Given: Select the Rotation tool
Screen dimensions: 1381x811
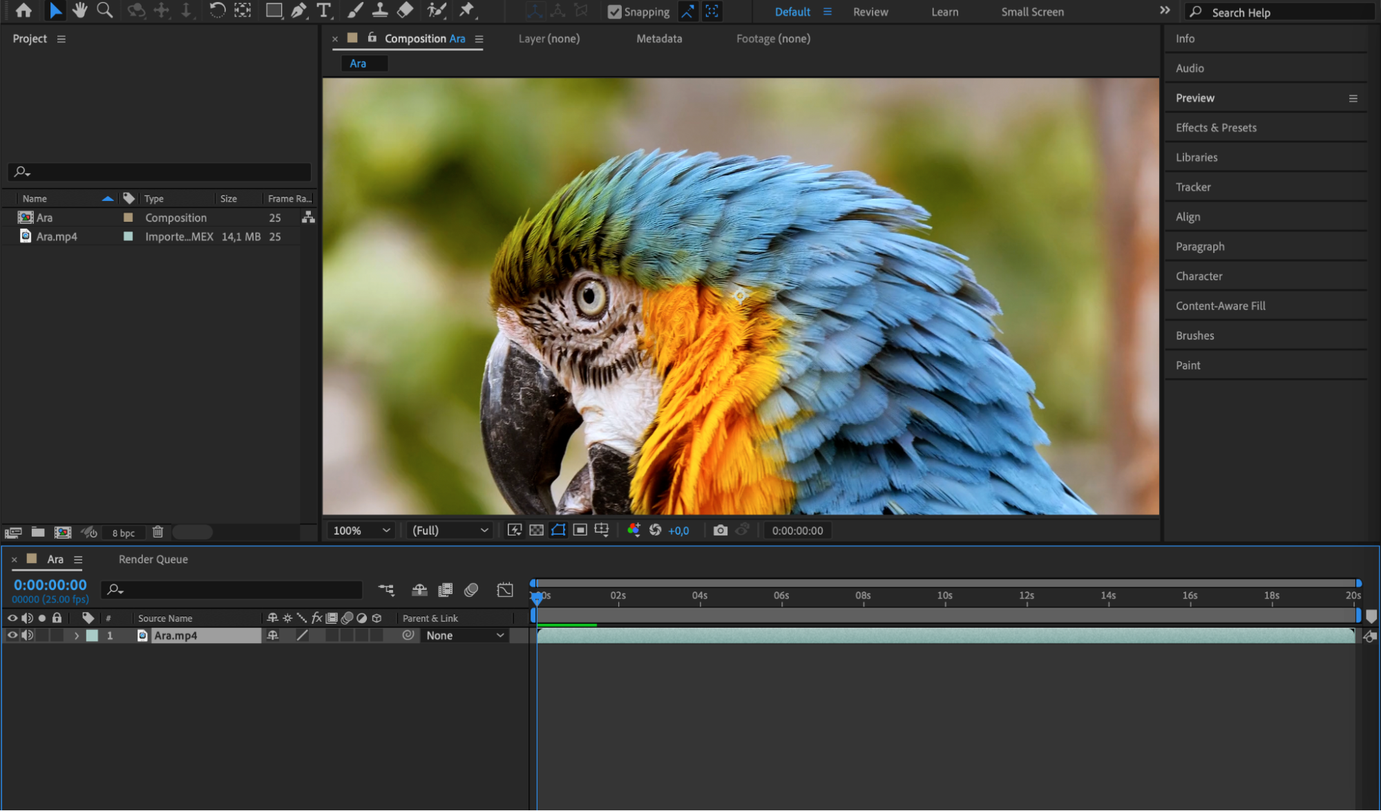Looking at the screenshot, I should (217, 10).
